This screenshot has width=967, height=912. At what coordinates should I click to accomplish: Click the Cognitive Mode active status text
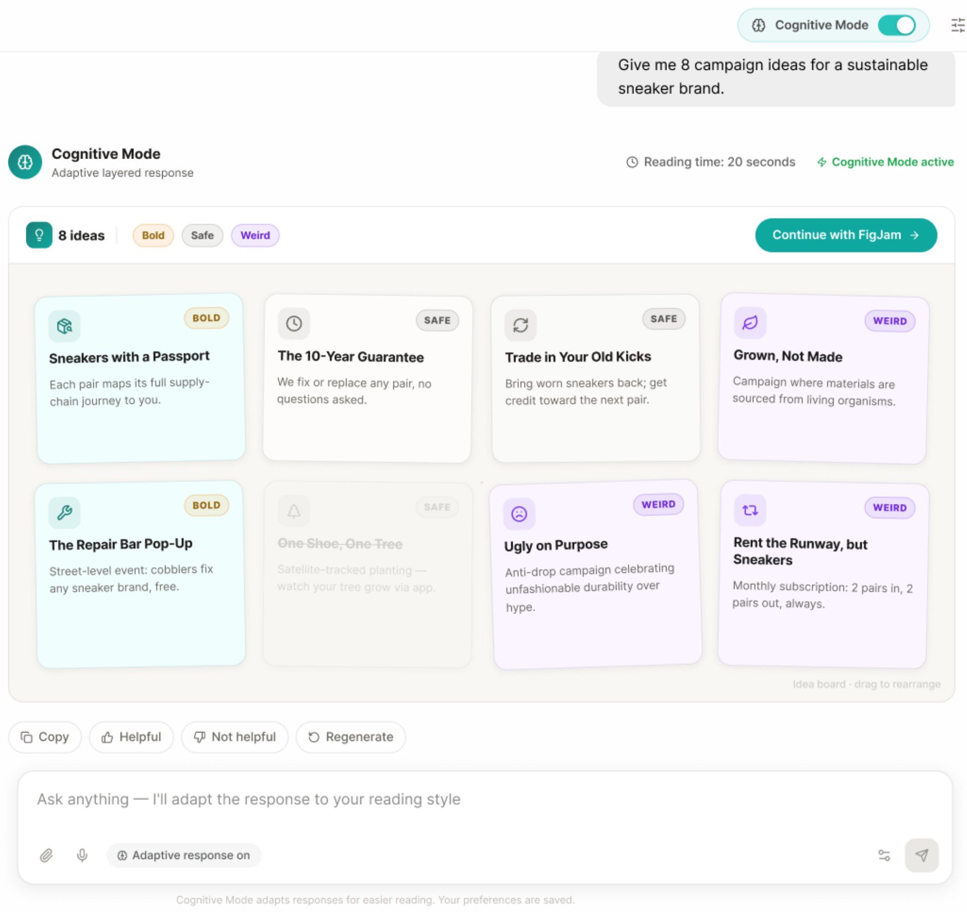(893, 162)
